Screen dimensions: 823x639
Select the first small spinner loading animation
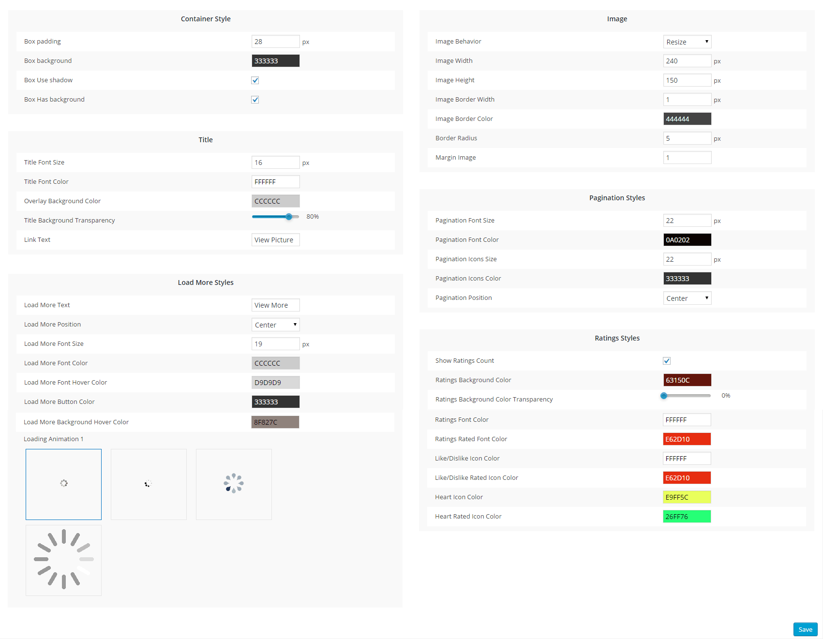(x=63, y=484)
